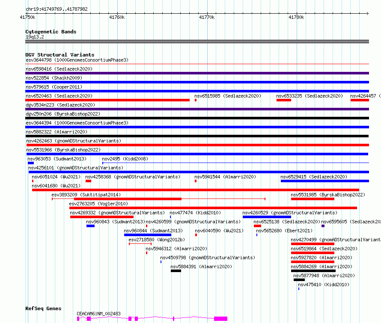The height and width of the screenshot is (323, 381).
Task: Select the 19q13.2 band label
Action: 35,37
